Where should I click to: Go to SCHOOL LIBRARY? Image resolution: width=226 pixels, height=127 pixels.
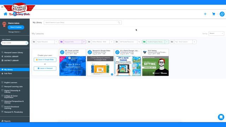point(11,56)
